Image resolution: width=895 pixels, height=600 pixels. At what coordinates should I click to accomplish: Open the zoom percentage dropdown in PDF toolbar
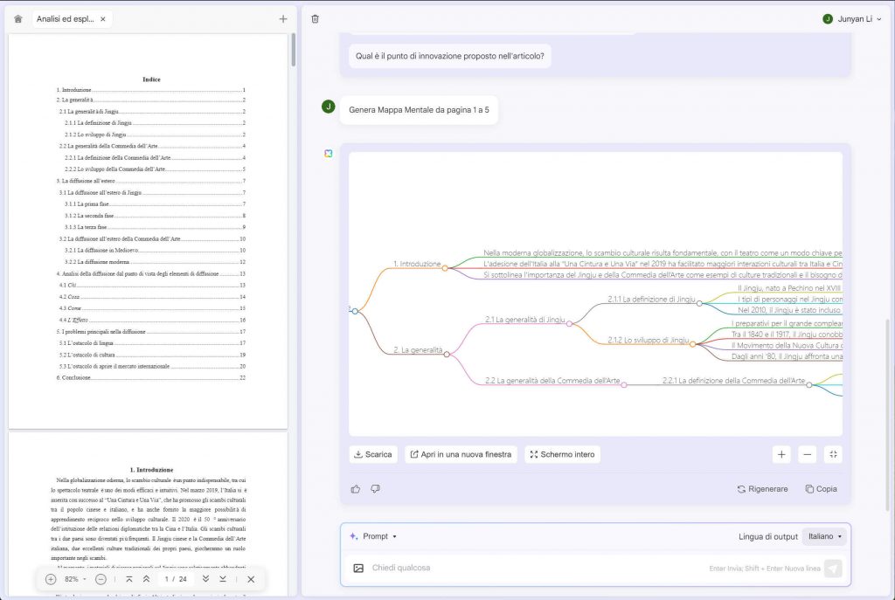(77, 579)
